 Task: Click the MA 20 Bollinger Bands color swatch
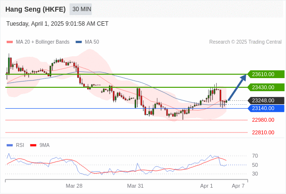(10, 42)
